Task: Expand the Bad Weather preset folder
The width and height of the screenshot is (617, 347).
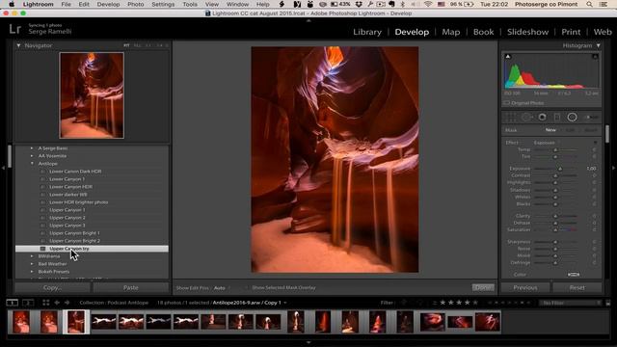Action: point(32,263)
